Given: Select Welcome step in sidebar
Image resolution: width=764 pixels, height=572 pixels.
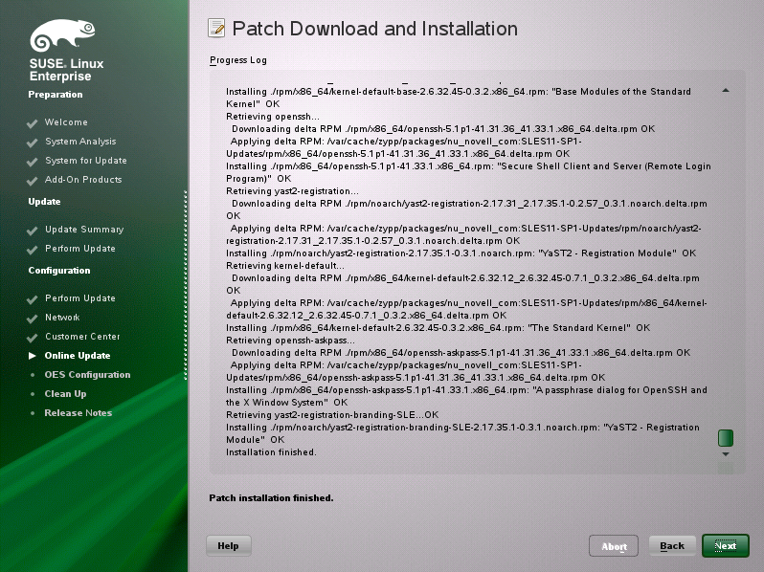Looking at the screenshot, I should coord(66,122).
